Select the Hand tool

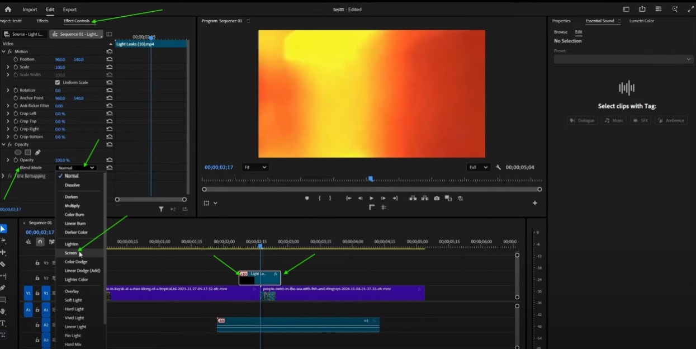[x=3, y=312]
